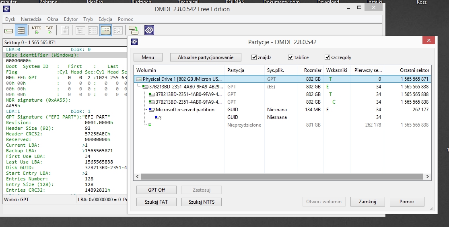The height and width of the screenshot is (227, 449).
Task: Click Aktualne partycjonowanie button
Action: click(205, 57)
